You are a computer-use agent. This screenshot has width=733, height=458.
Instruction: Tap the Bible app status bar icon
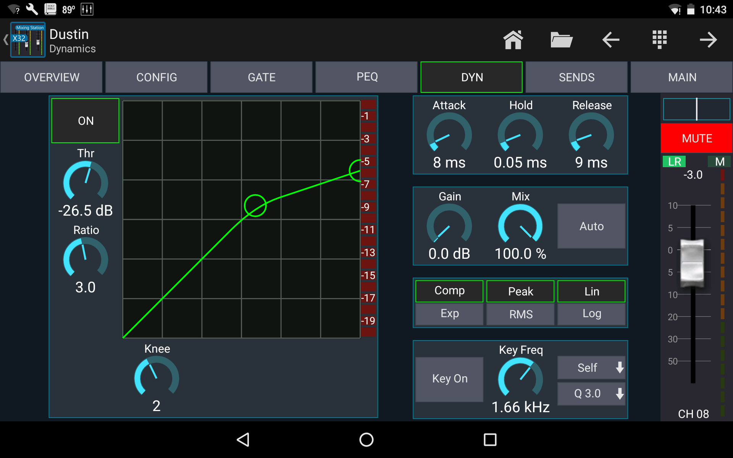coord(50,9)
